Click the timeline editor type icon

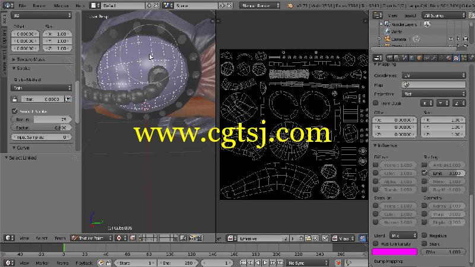[9, 263]
